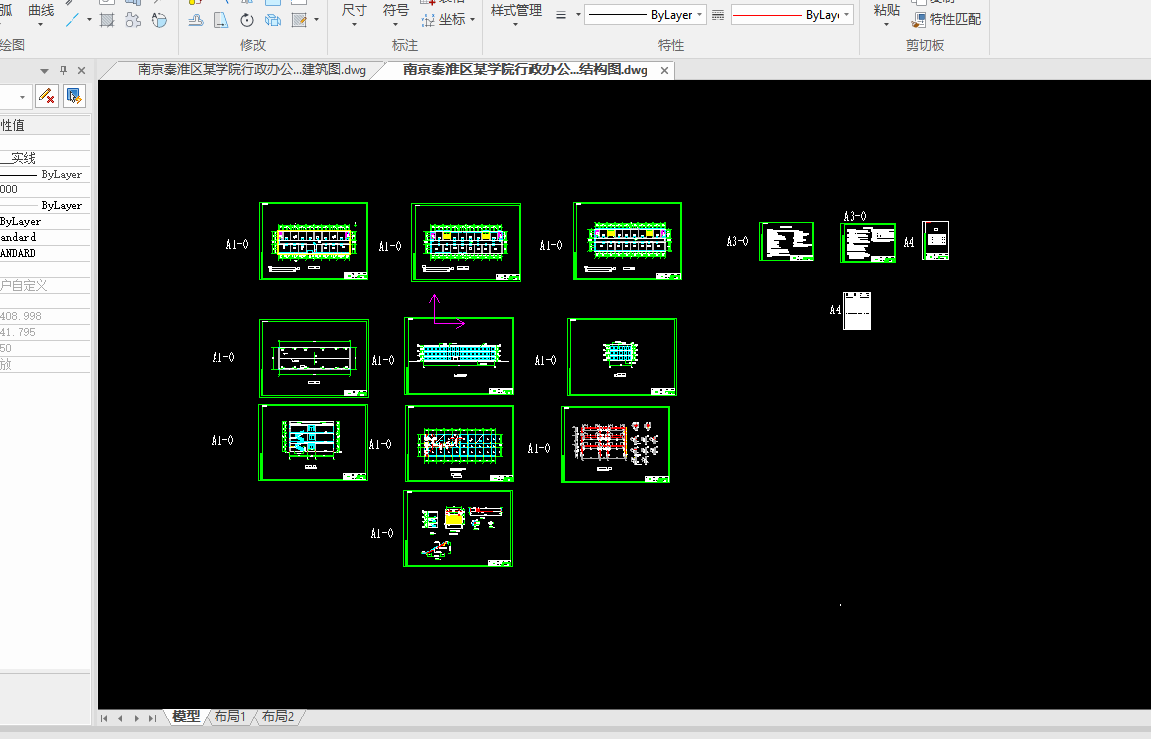Click the lineweight lines icon
This screenshot has width=1151, height=739.
click(561, 15)
